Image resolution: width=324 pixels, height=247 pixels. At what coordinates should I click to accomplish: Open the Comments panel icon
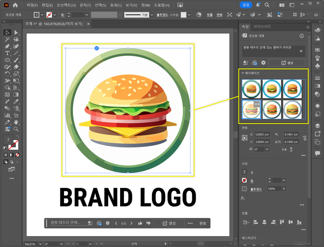point(318,153)
